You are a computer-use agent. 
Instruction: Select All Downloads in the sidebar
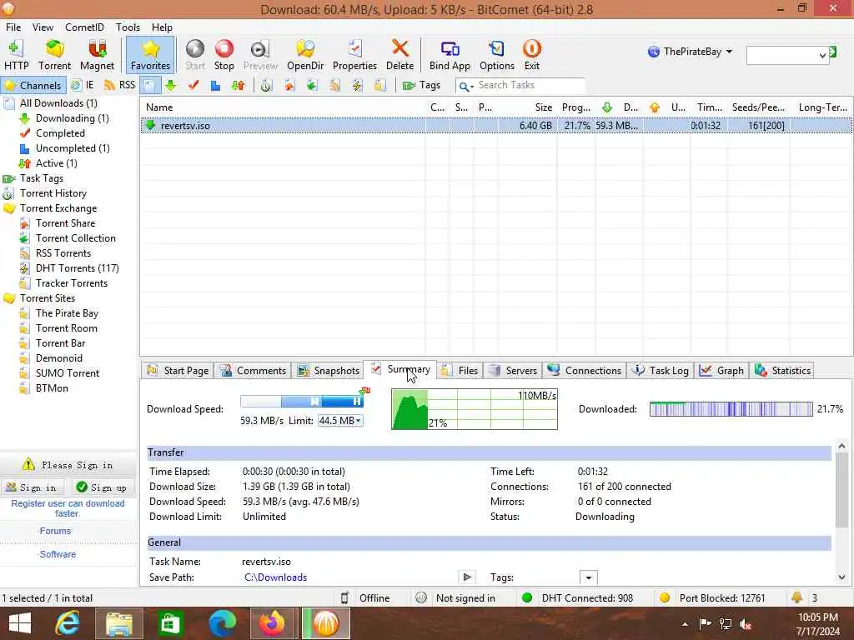tap(58, 103)
